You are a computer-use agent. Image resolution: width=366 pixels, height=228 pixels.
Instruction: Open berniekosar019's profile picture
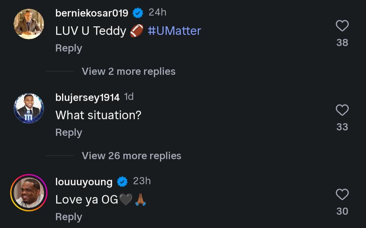pyautogui.click(x=29, y=24)
